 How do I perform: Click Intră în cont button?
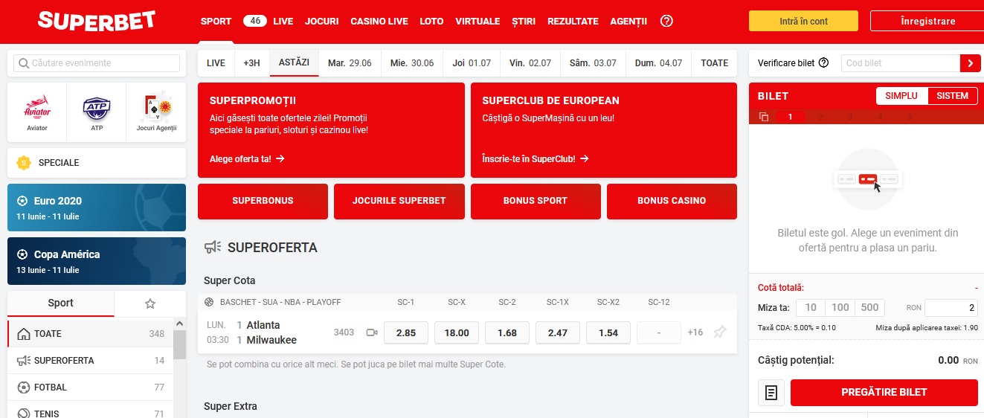(x=803, y=22)
